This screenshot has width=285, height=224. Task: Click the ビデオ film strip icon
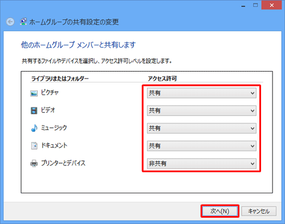coord(34,110)
